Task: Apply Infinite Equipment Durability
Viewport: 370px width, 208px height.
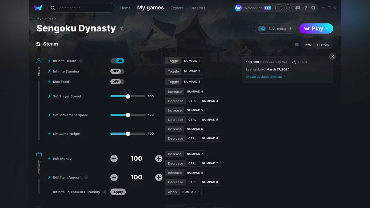Action: [118, 192]
